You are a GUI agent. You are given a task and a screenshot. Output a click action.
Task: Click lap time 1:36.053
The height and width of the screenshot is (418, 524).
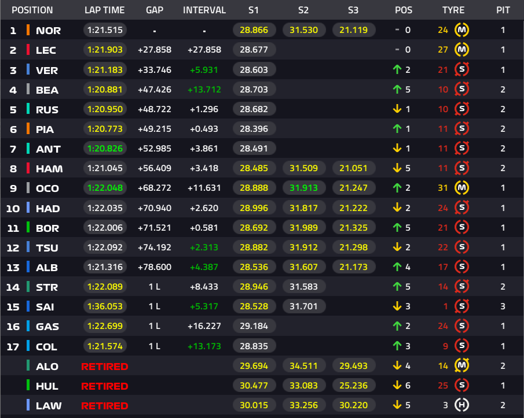point(105,306)
